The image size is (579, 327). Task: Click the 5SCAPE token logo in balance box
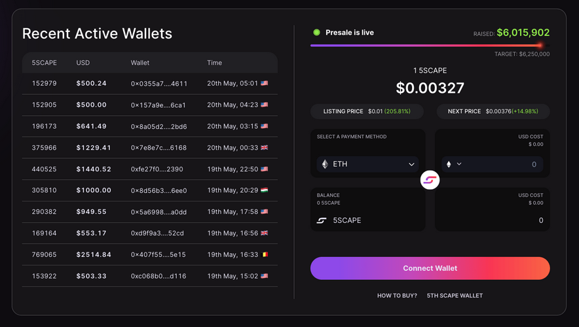(322, 220)
